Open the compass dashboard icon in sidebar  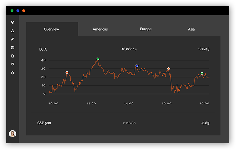pyautogui.click(x=13, y=22)
